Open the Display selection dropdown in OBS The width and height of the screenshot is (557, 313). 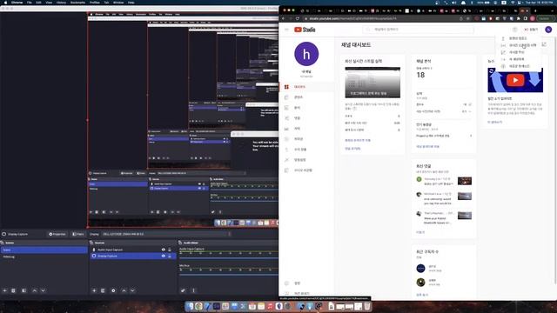pyautogui.click(x=166, y=234)
